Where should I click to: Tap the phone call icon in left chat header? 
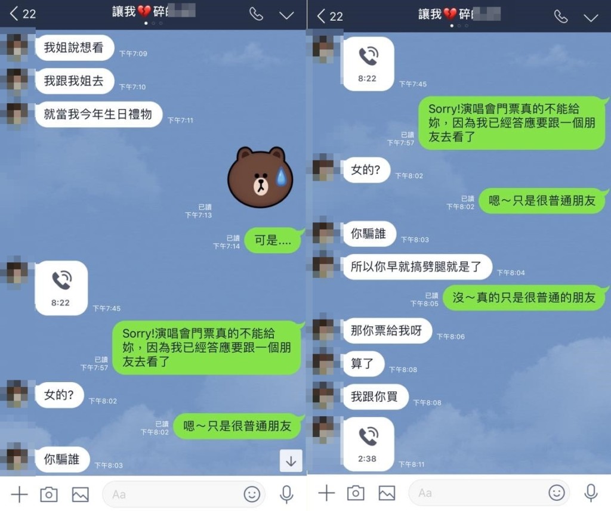256,14
